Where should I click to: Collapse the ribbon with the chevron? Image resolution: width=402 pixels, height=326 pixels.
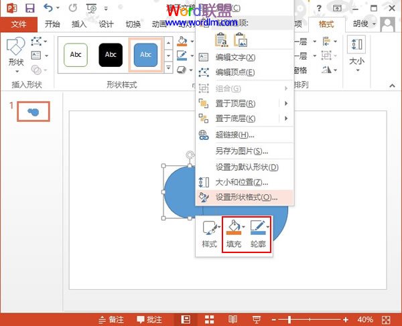(392, 86)
